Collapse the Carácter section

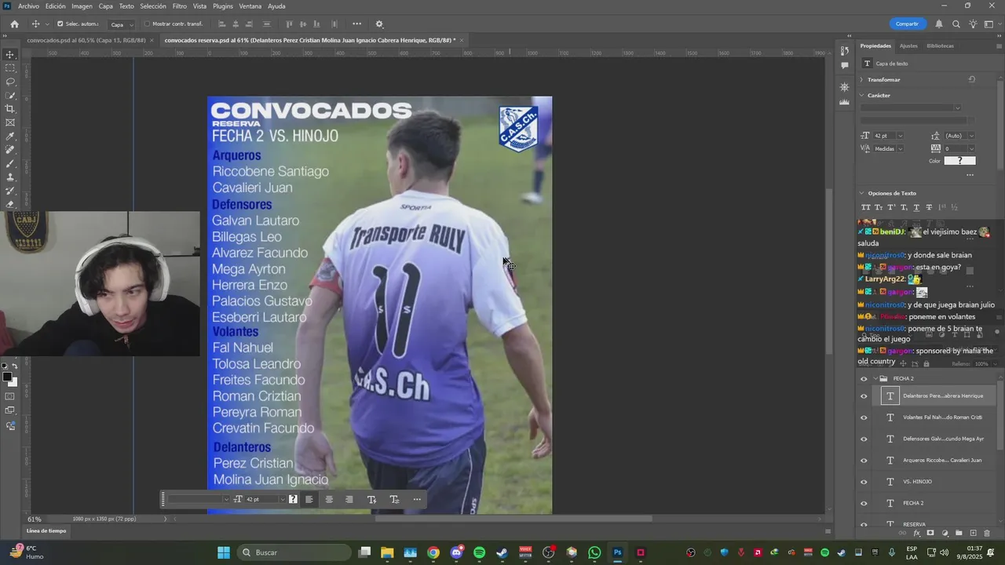[x=861, y=95]
